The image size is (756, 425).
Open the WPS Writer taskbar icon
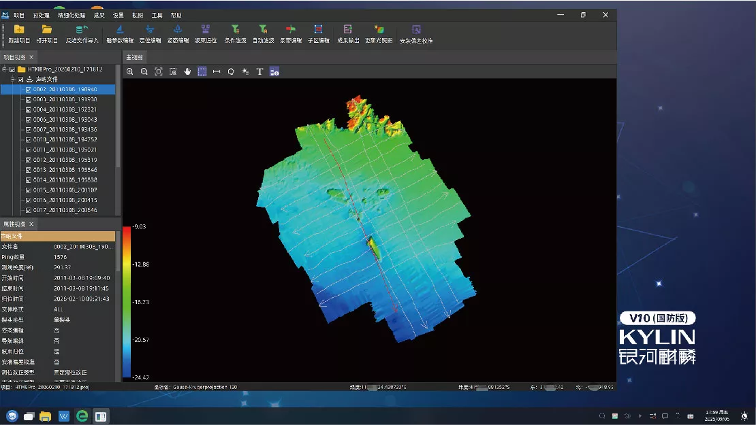(63, 416)
